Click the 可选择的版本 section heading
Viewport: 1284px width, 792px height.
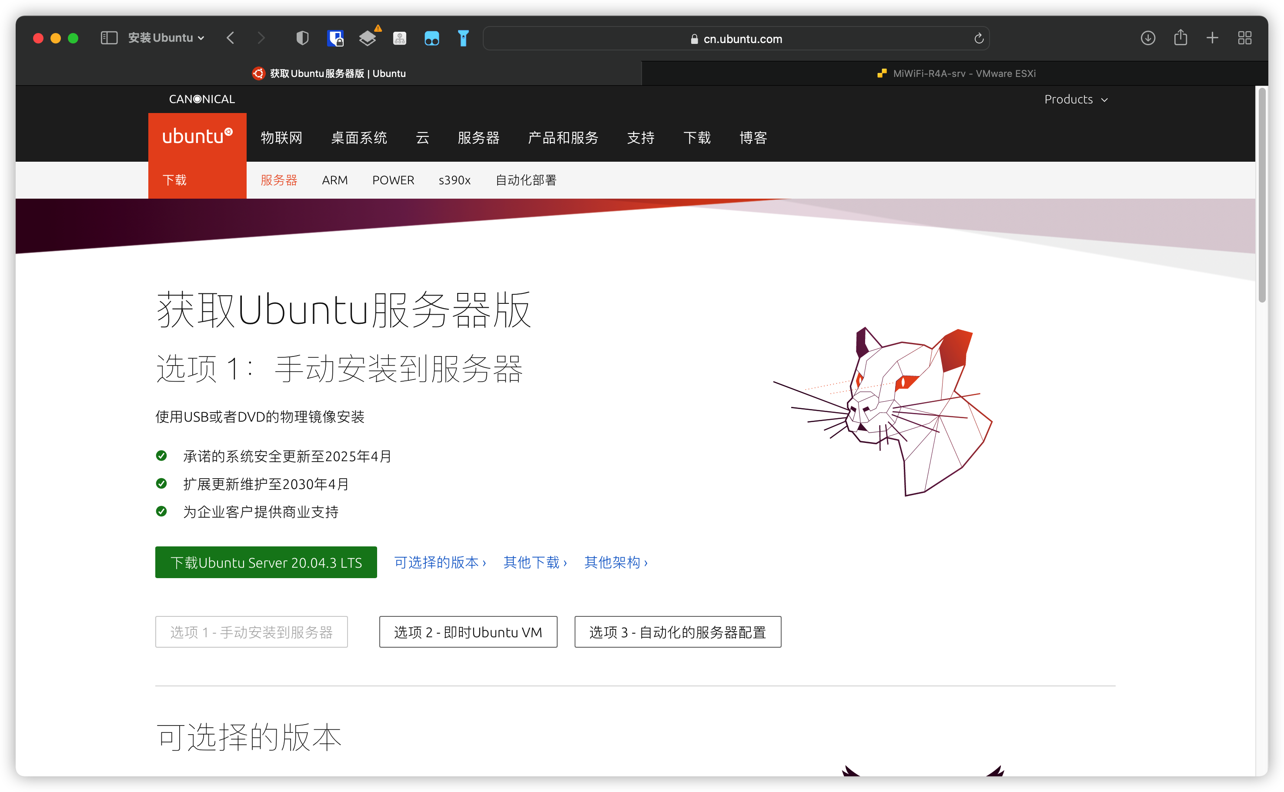249,737
